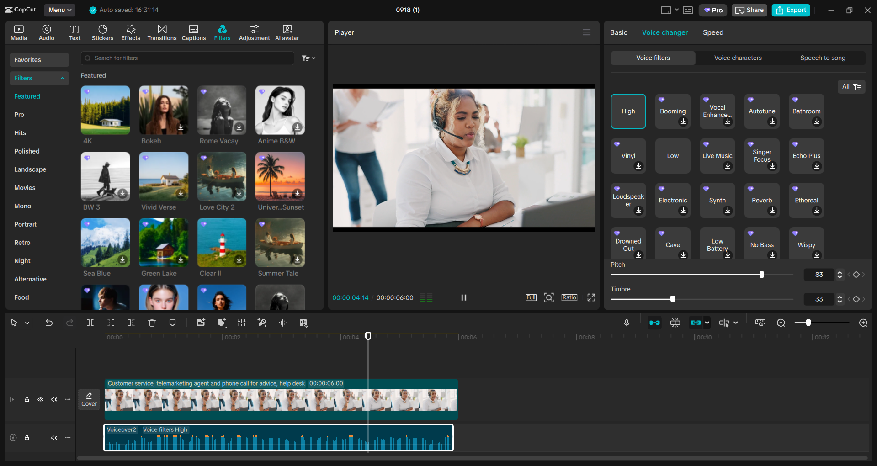
Task: Select the Captions tool
Action: [x=193, y=32]
